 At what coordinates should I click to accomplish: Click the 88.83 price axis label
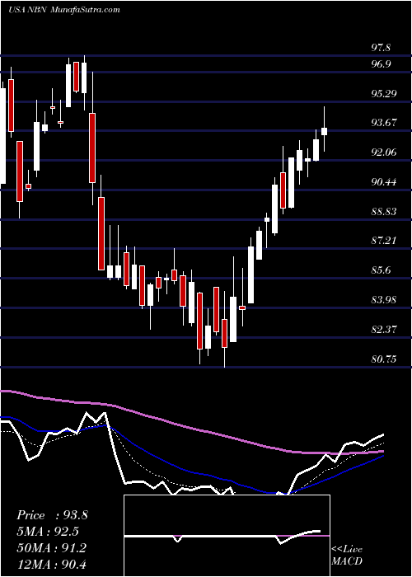pyautogui.click(x=383, y=212)
